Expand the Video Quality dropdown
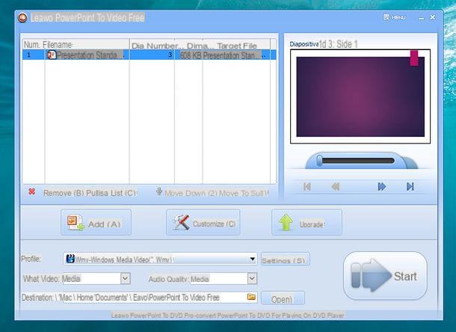 click(x=125, y=278)
